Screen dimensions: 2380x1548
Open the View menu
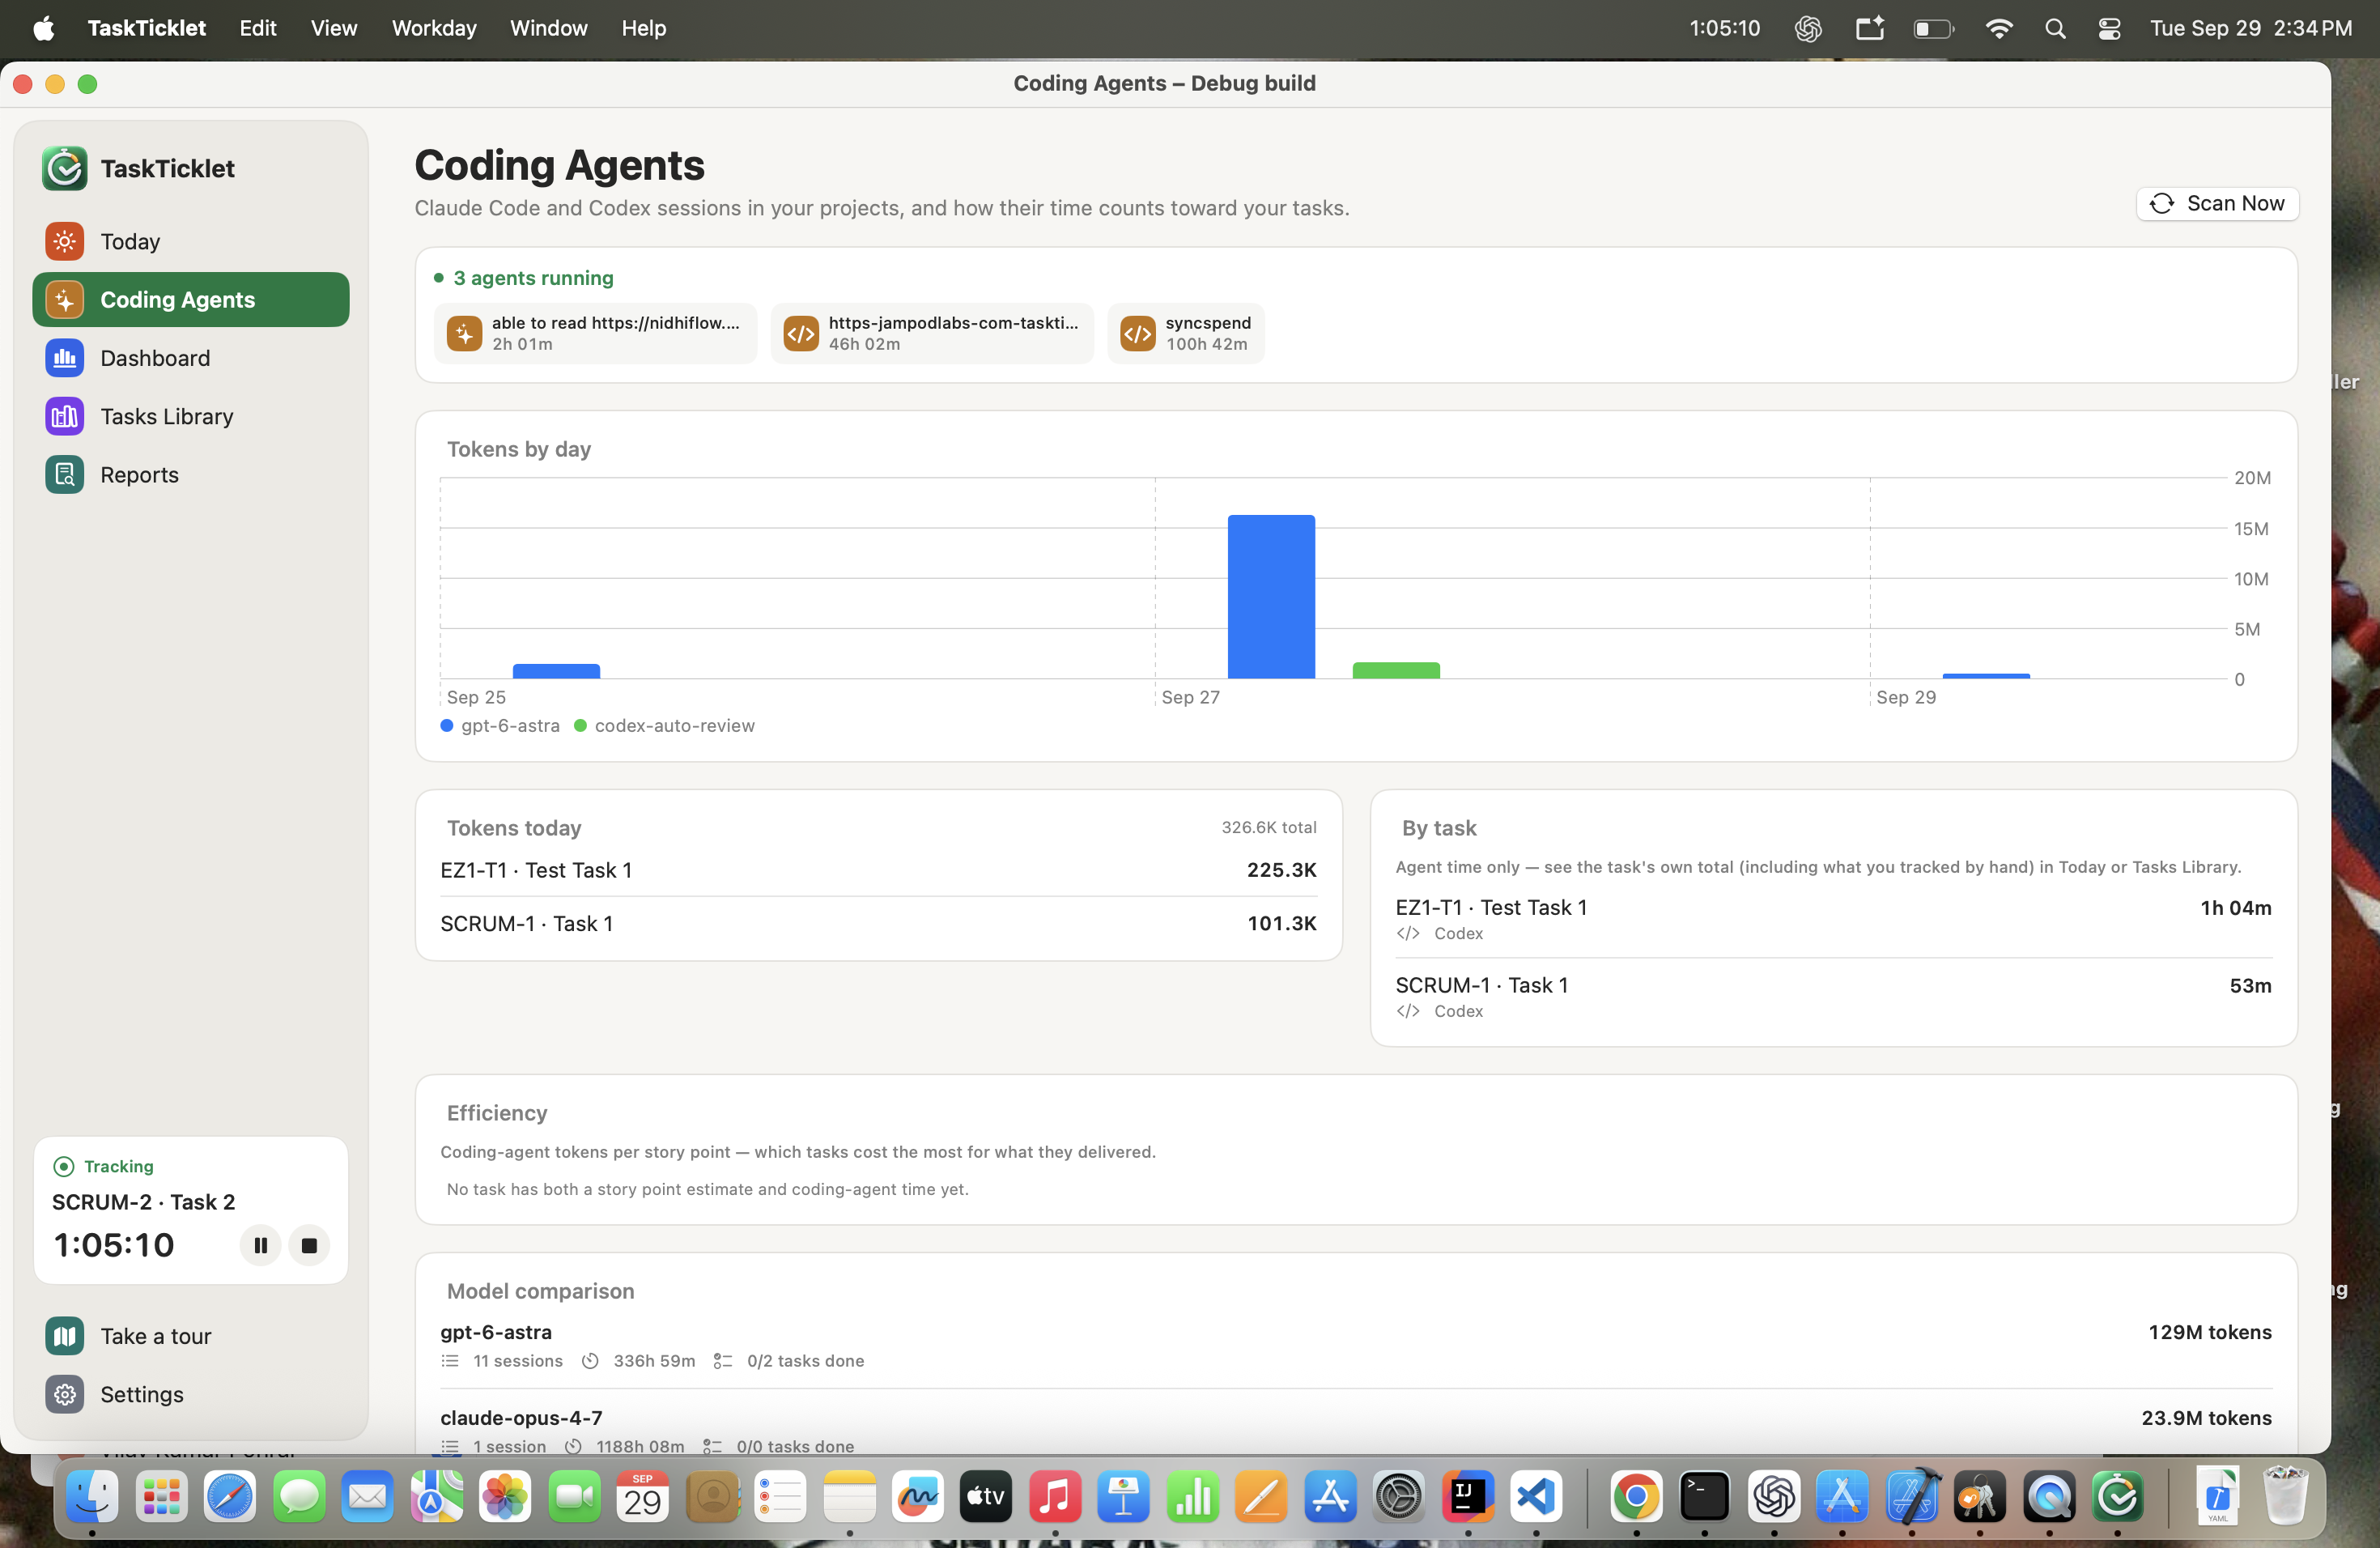[x=333, y=28]
